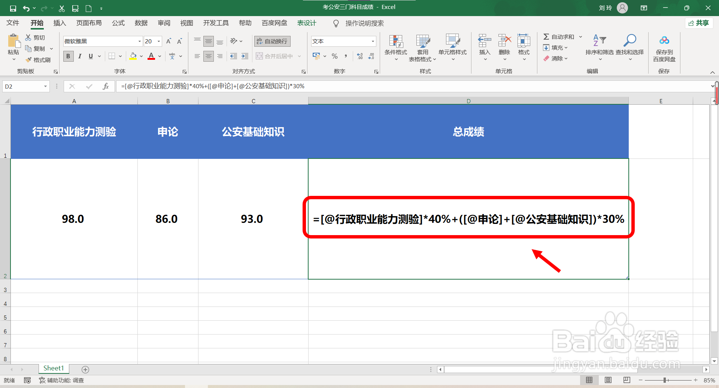This screenshot has width=719, height=388.
Task: Open 排序和筛选 sort and filter
Action: coord(600,48)
